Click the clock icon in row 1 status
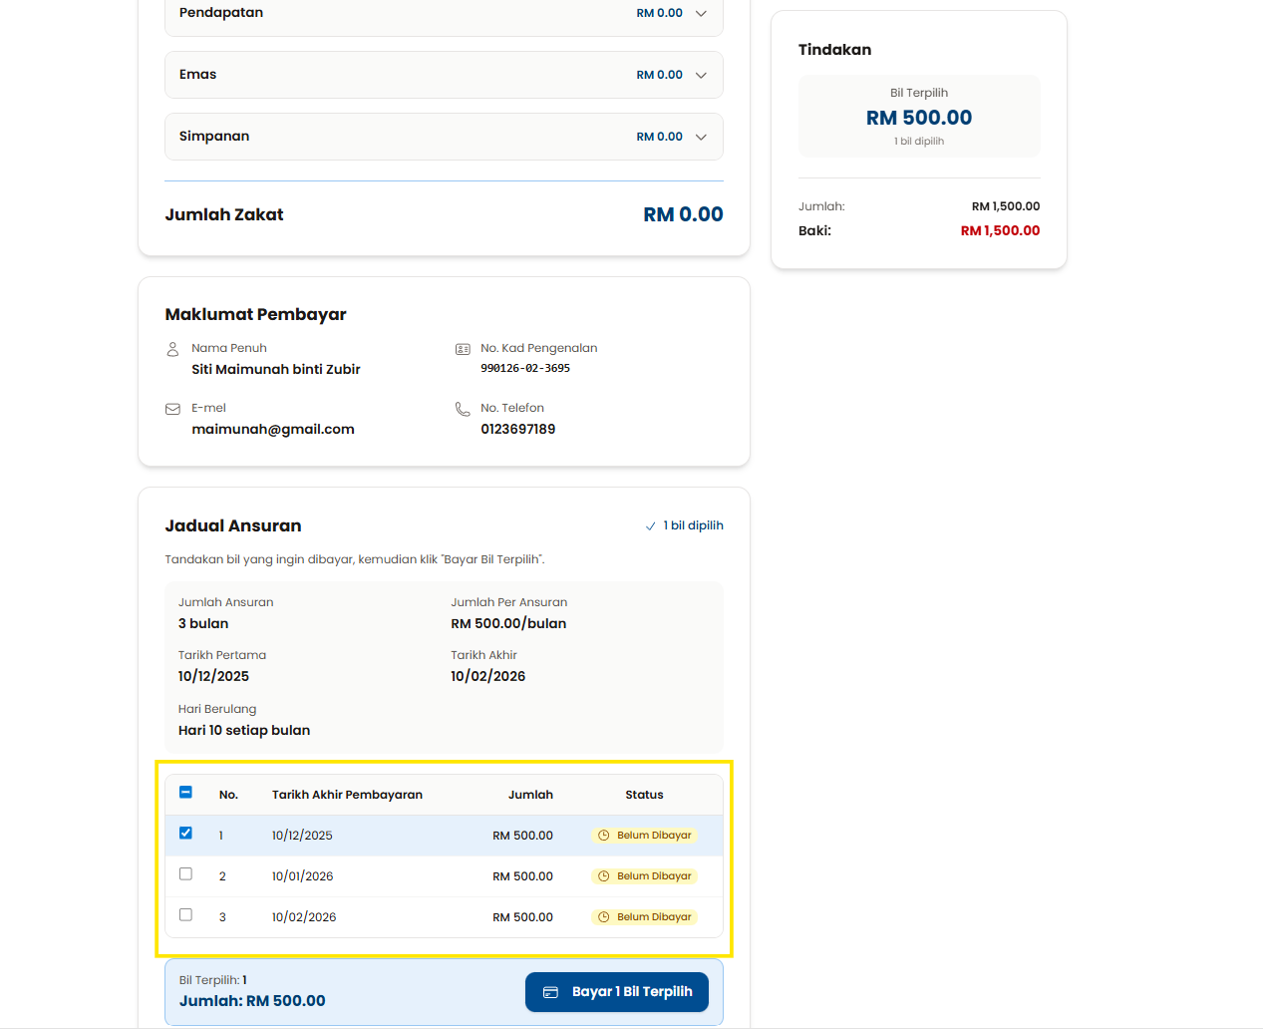 click(x=603, y=836)
